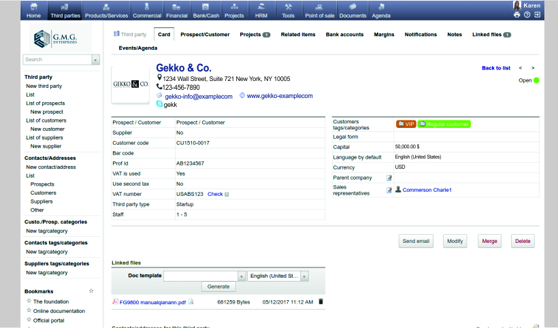Click the Back to list link
558x328 pixels.
coord(495,68)
